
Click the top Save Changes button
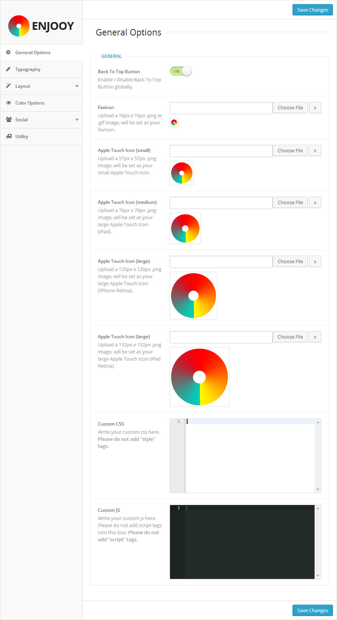[312, 10]
